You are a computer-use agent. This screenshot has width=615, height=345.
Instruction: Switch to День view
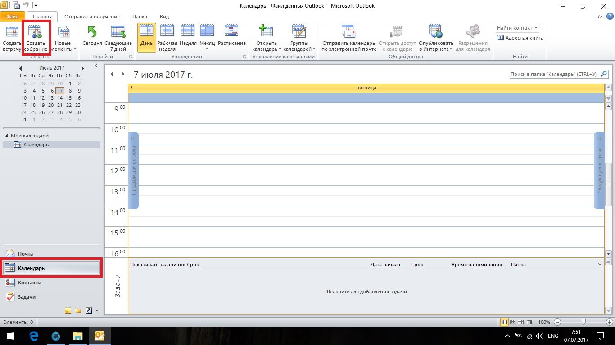[147, 39]
